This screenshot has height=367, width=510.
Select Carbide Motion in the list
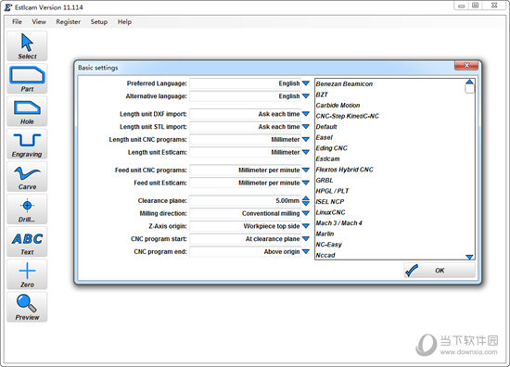[x=338, y=106]
